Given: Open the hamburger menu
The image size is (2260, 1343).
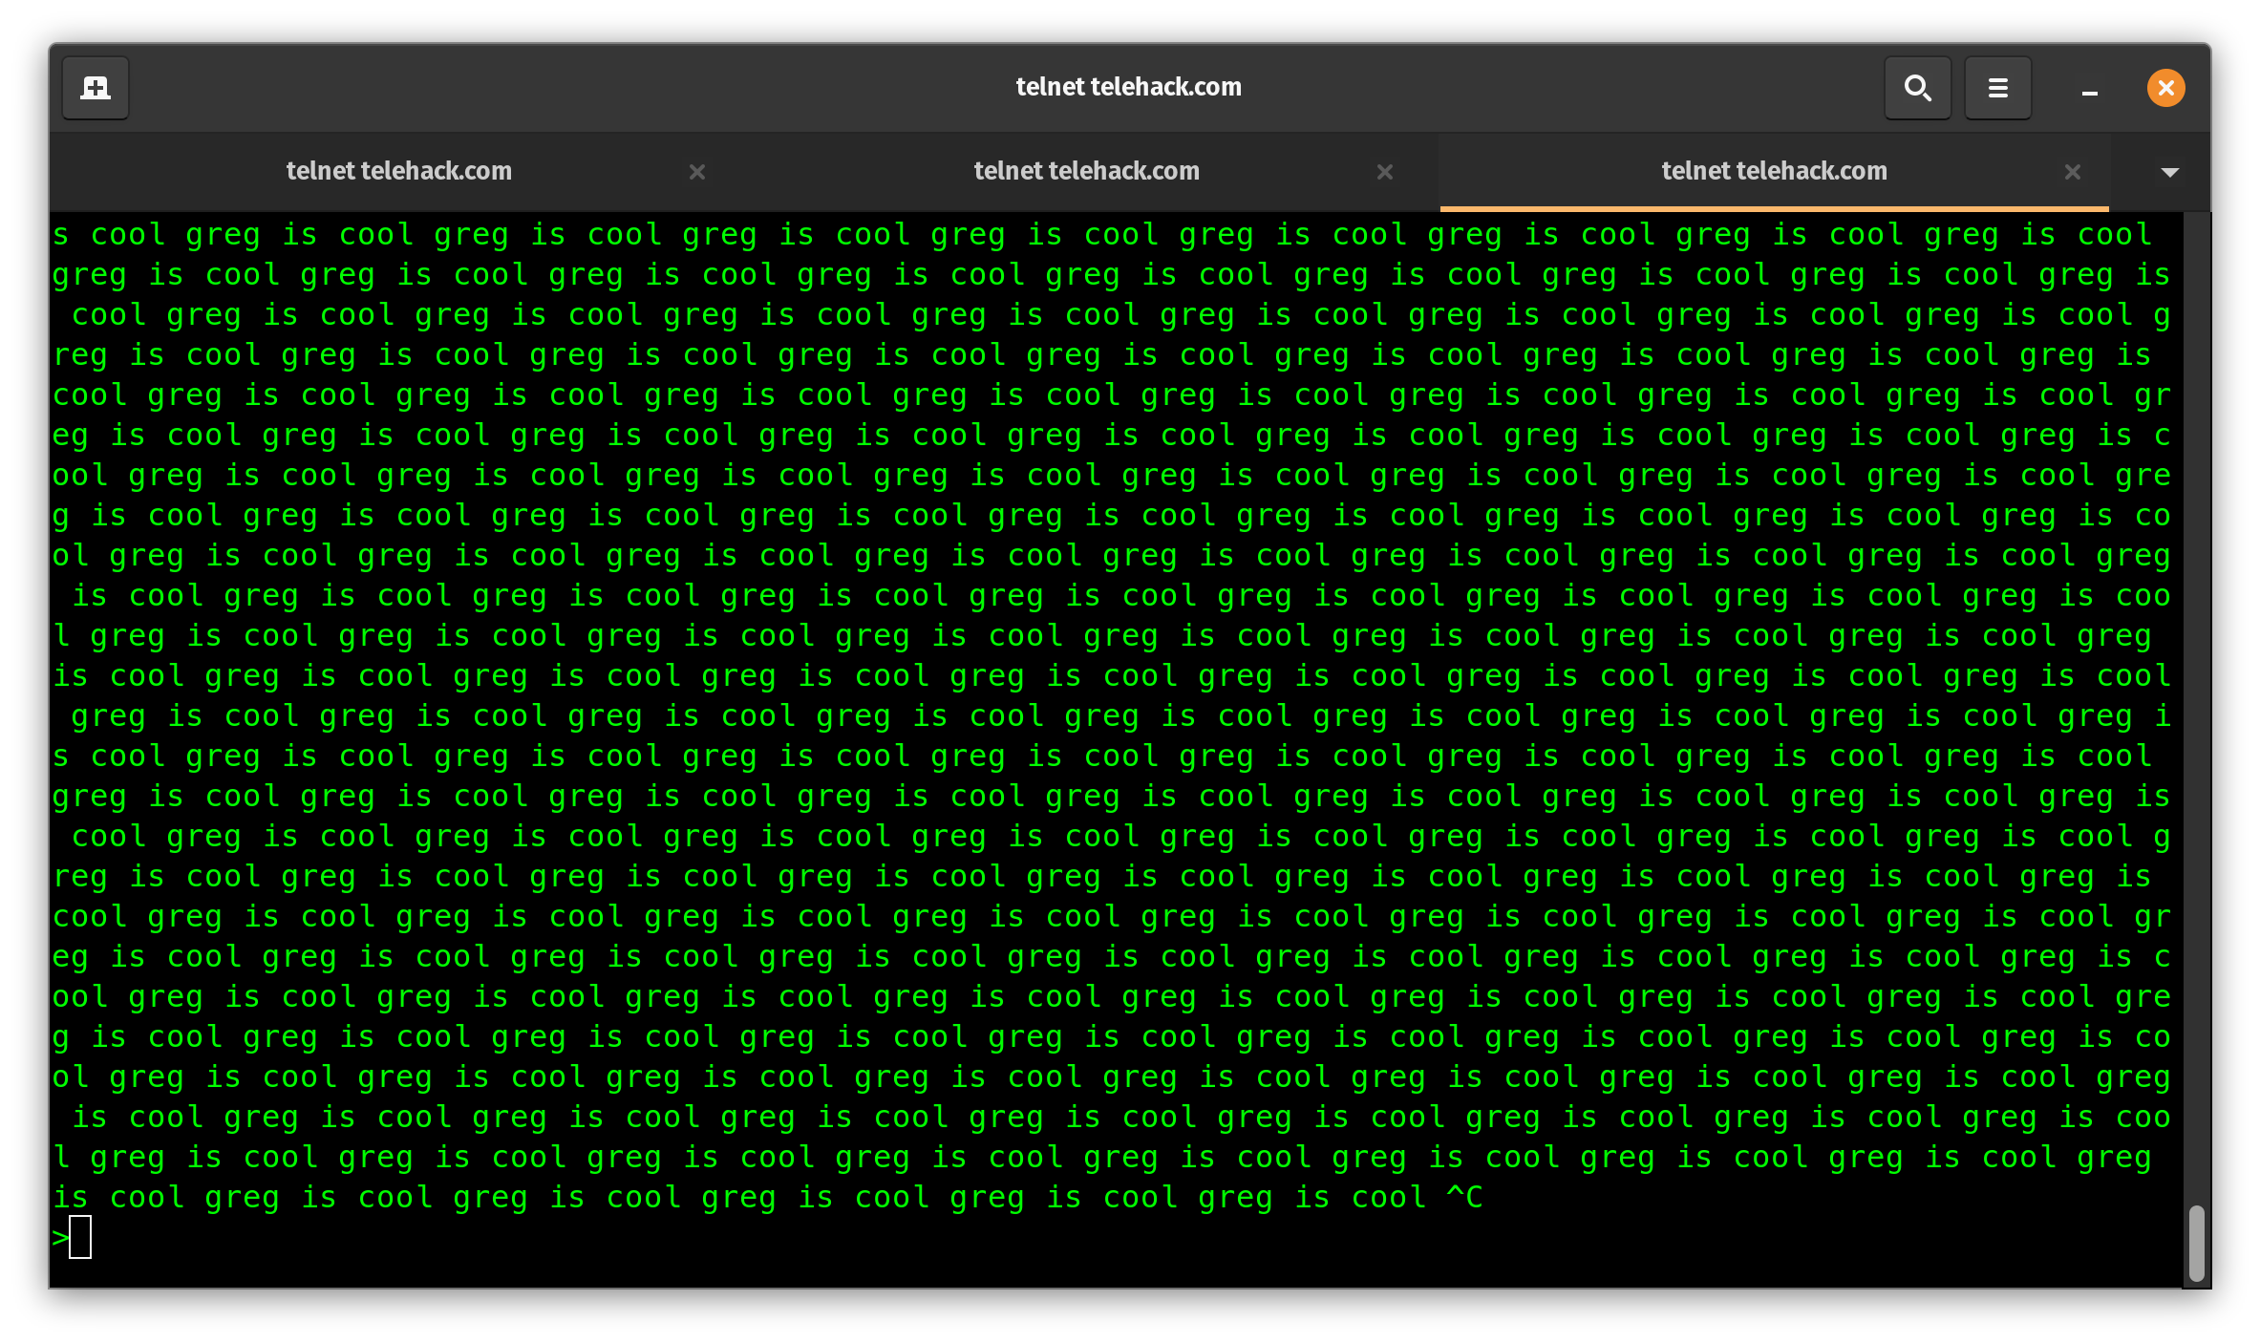Looking at the screenshot, I should coord(1997,88).
